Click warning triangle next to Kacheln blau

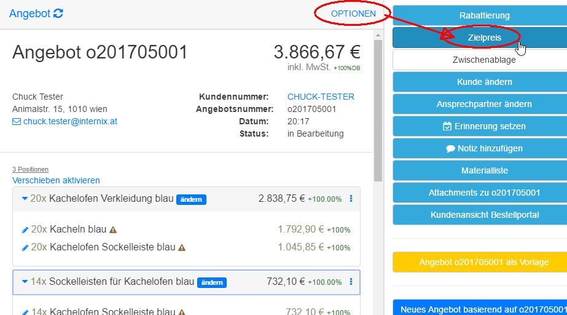[x=112, y=229]
